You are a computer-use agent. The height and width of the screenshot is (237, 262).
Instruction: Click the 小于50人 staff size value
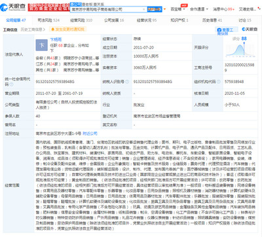click(232, 105)
